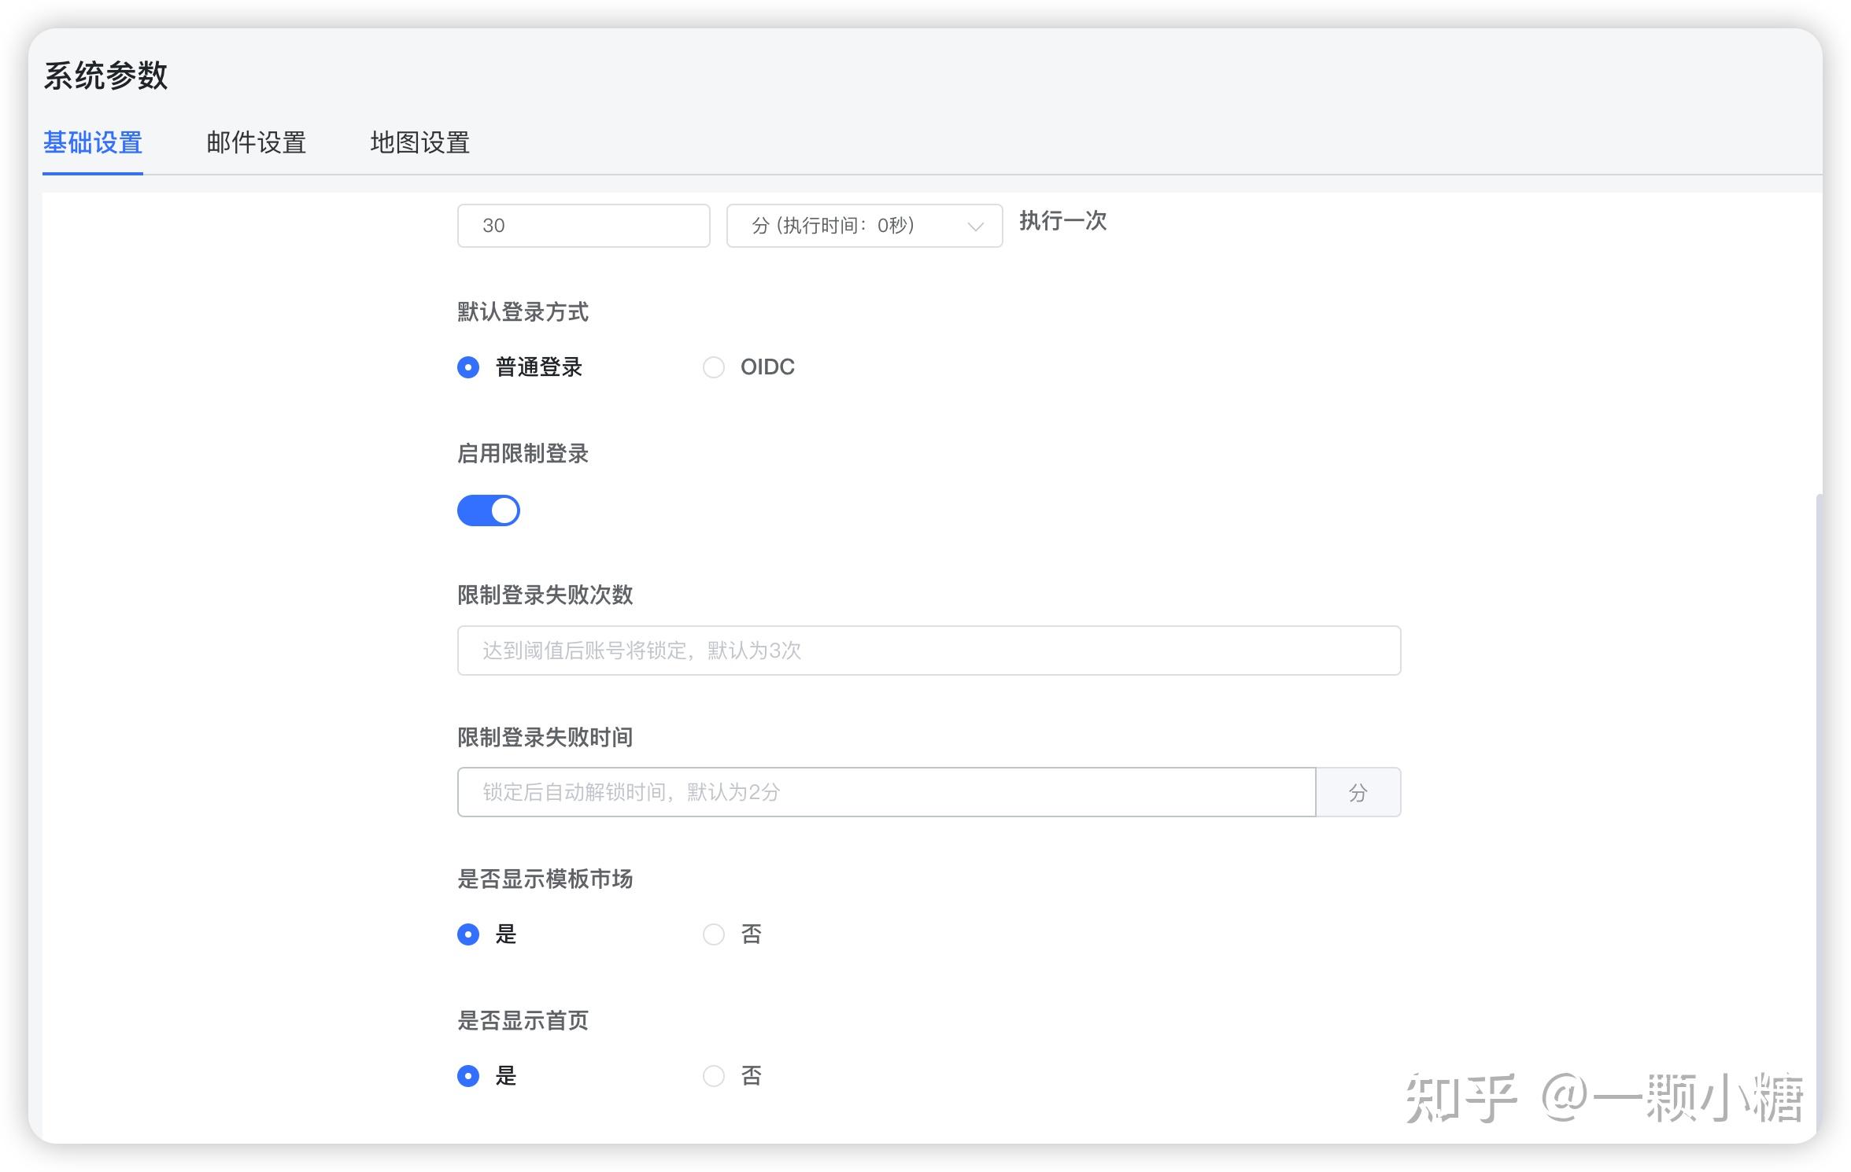
Task: Select 普通登录 as default login method
Action: (x=467, y=367)
